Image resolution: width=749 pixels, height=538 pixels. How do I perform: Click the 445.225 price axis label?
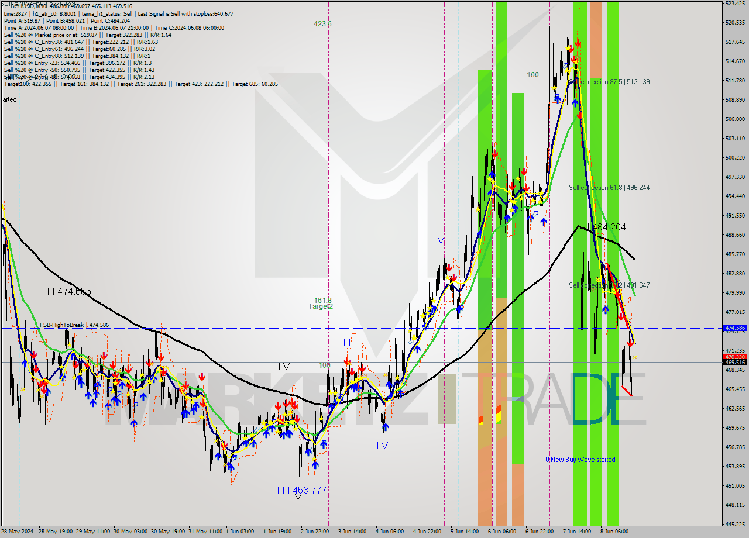tap(735, 525)
